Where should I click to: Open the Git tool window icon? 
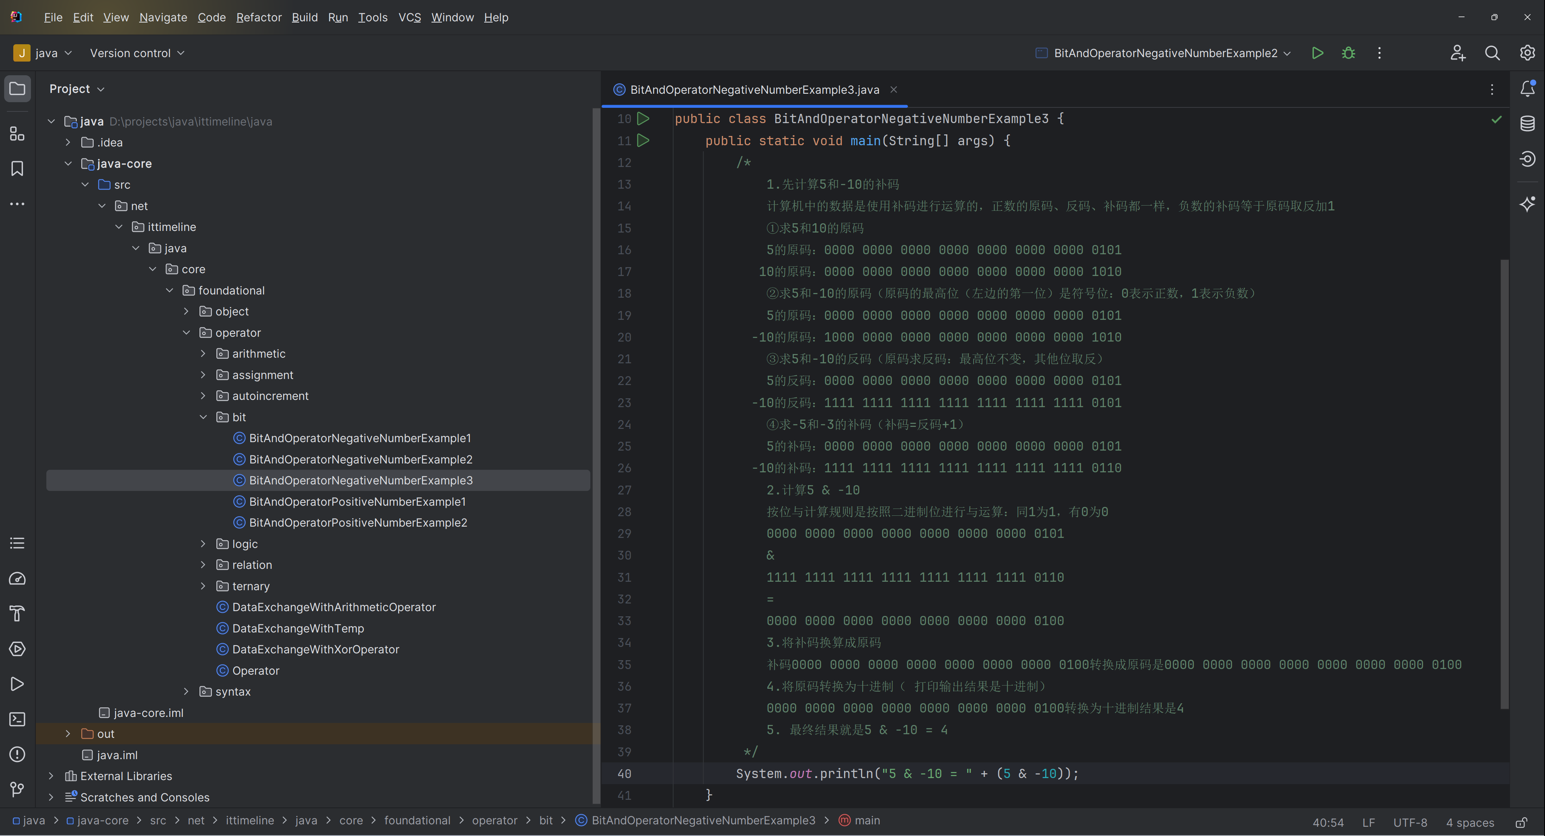click(x=17, y=789)
